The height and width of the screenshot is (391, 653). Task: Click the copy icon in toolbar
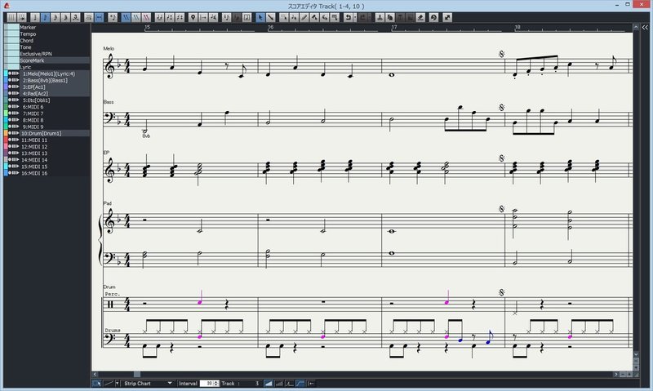pyautogui.click(x=390, y=17)
